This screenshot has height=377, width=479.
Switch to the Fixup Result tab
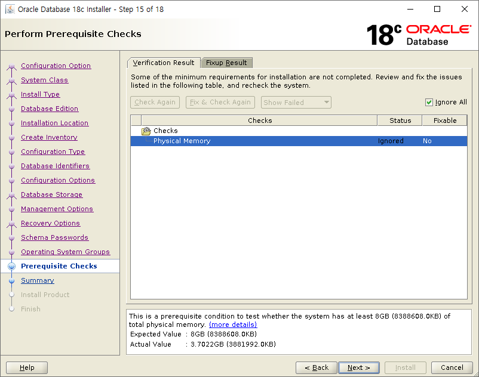[x=226, y=63]
